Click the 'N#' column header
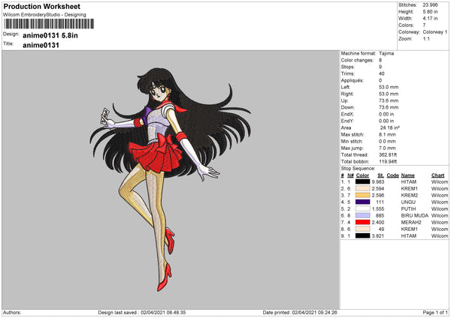 point(350,175)
